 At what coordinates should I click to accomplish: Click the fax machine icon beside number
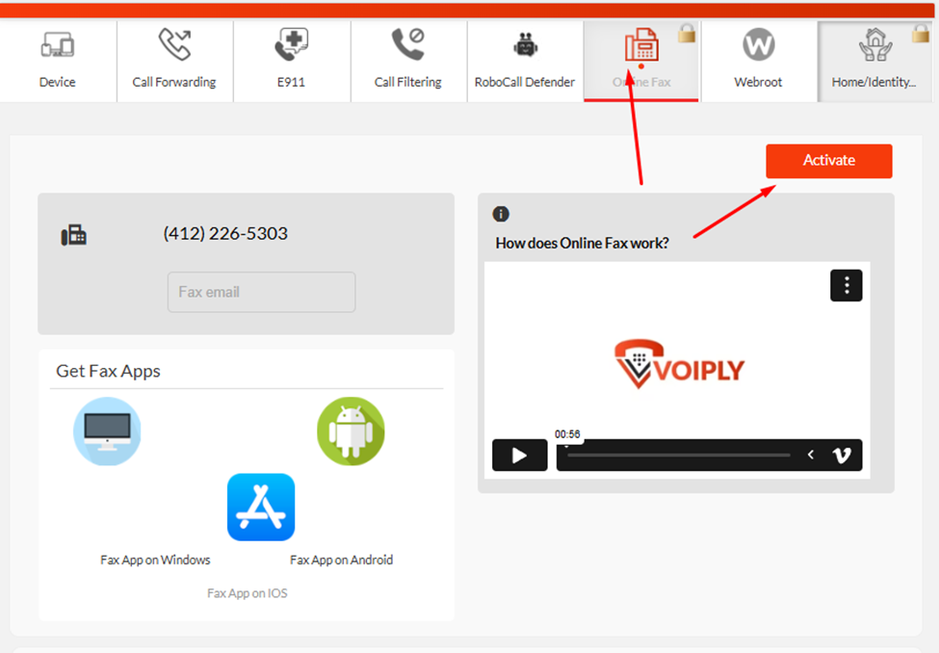[73, 235]
